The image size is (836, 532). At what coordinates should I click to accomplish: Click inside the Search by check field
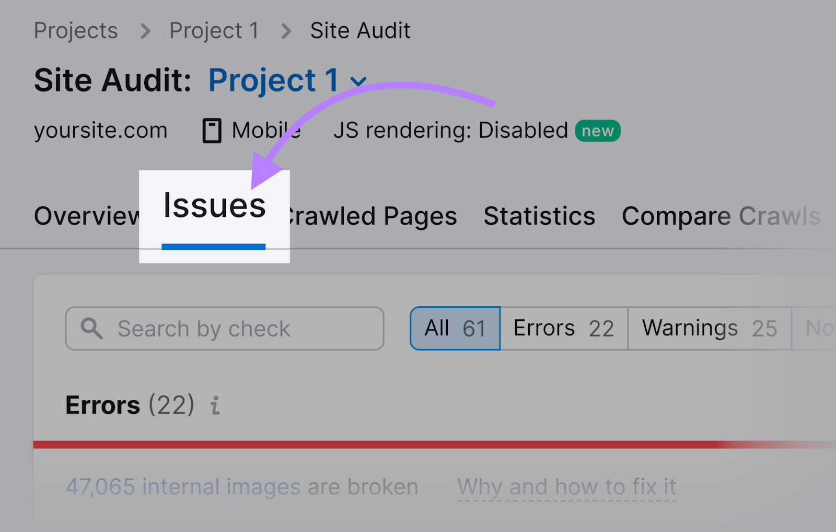tap(225, 328)
